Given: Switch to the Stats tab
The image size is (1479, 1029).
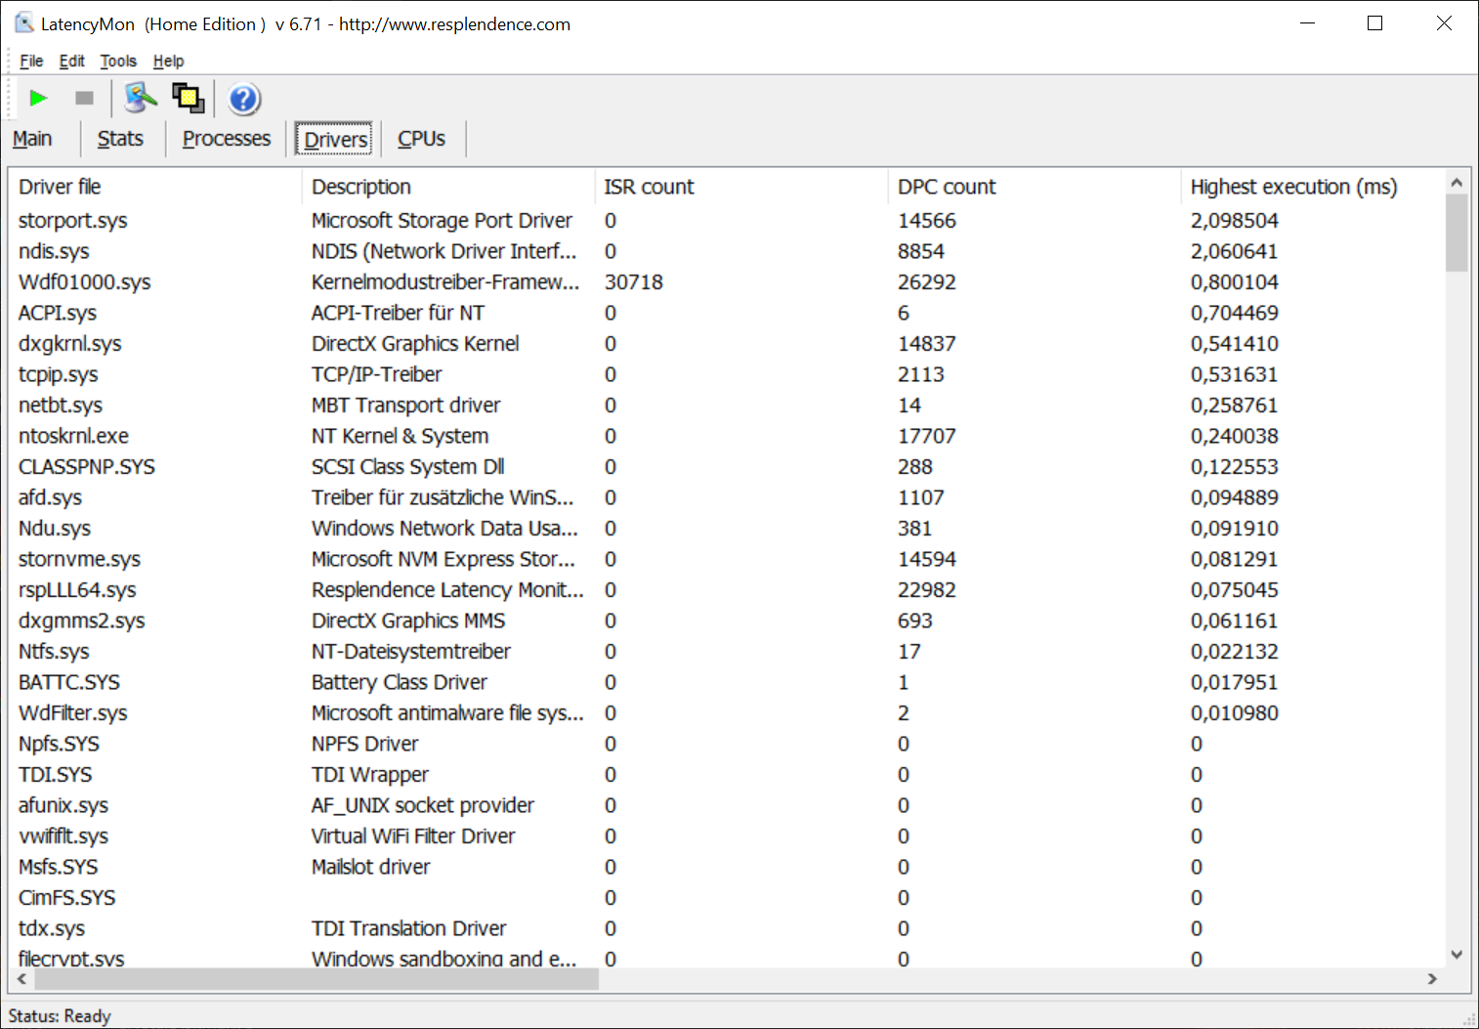Looking at the screenshot, I should point(120,139).
